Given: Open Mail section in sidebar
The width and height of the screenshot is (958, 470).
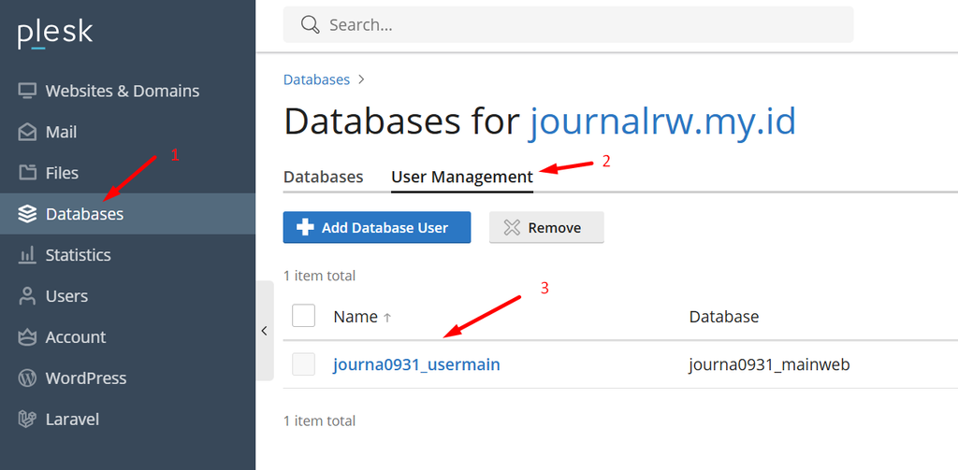Looking at the screenshot, I should [x=127, y=132].
